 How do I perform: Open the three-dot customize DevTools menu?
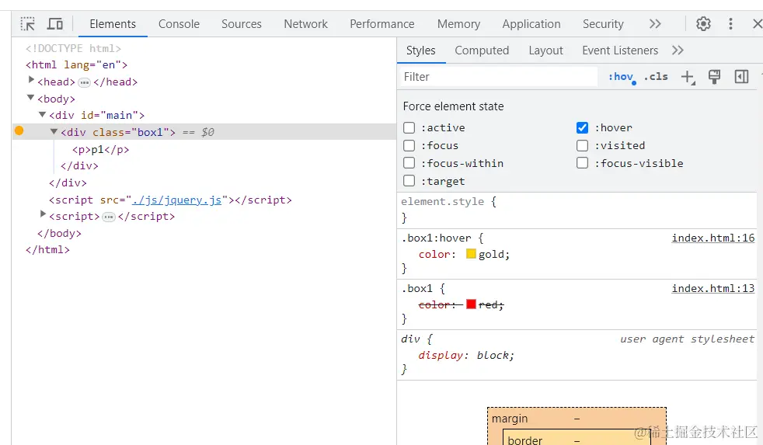(x=730, y=24)
